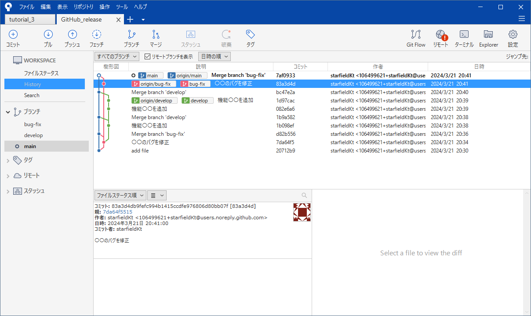Open the リポジトリ menu
The image size is (531, 316).
(84, 7)
